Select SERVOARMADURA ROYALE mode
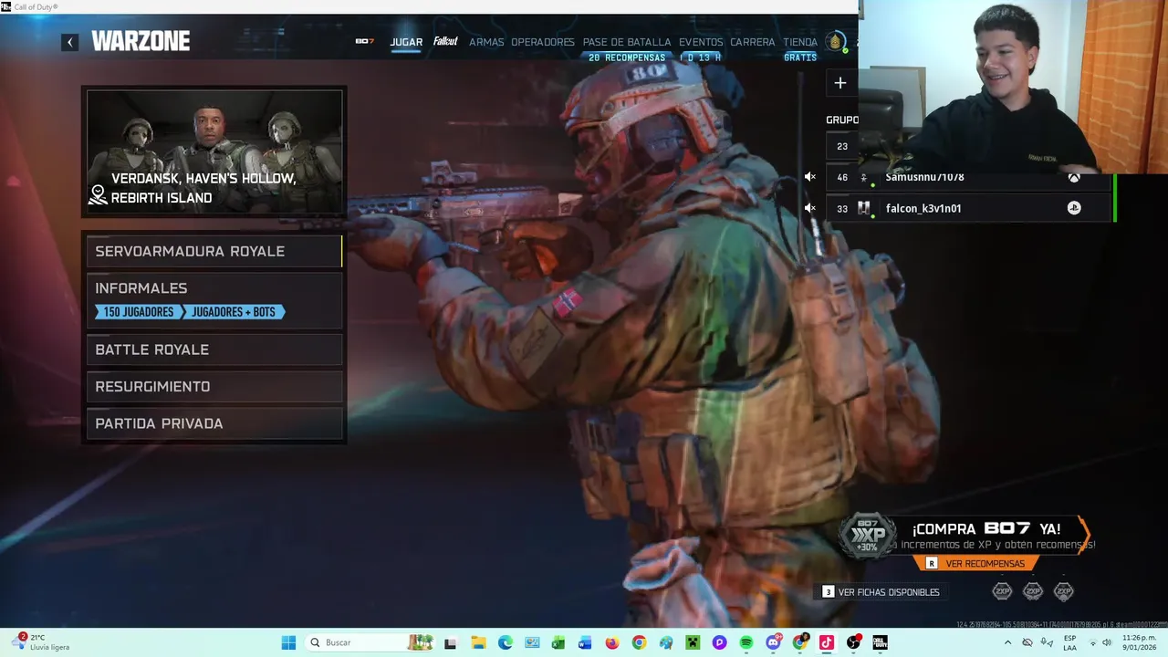This screenshot has height=657, width=1168. 214,252
